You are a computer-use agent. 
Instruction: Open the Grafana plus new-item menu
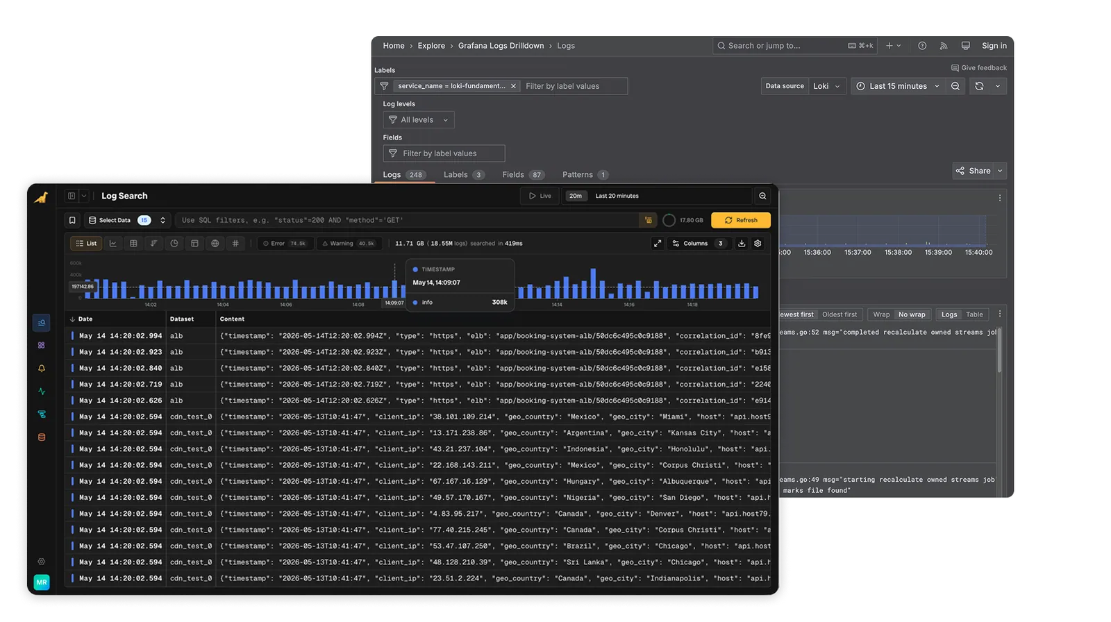pyautogui.click(x=893, y=46)
